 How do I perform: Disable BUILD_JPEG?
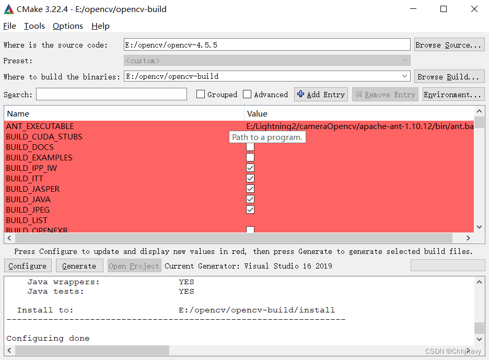click(250, 210)
